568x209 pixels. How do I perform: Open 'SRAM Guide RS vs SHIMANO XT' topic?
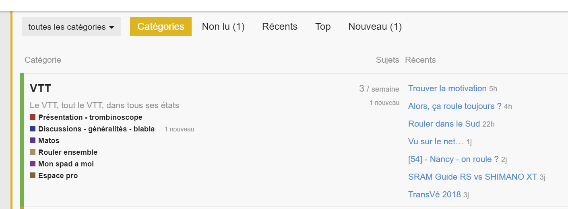pyautogui.click(x=472, y=177)
